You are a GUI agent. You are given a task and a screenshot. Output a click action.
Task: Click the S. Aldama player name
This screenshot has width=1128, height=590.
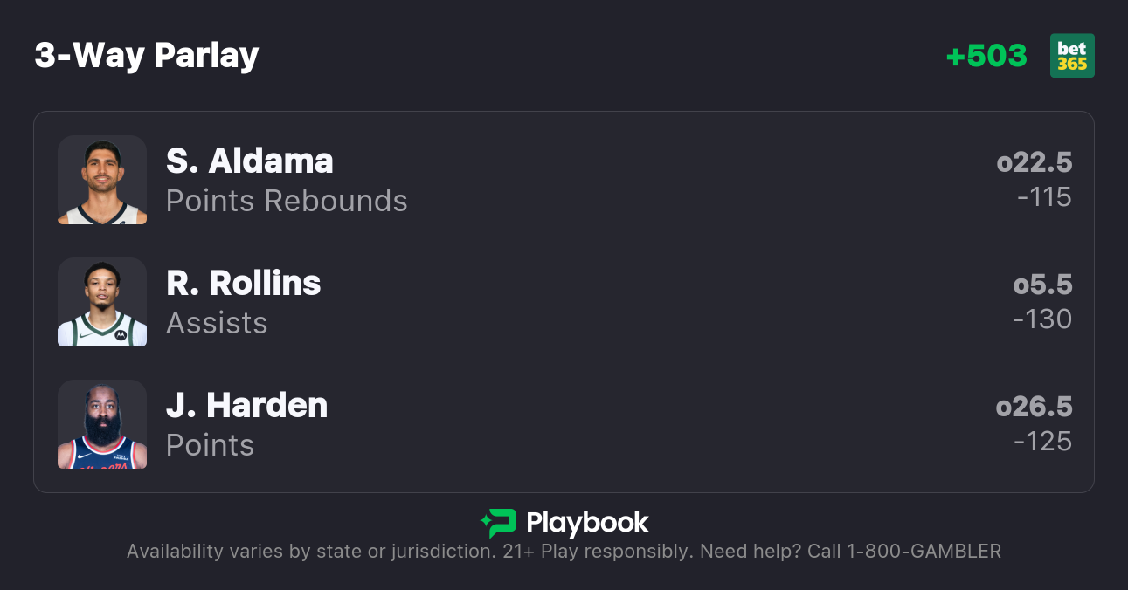click(250, 161)
